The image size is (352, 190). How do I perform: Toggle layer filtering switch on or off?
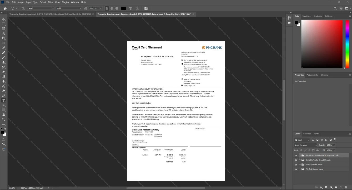(335, 139)
